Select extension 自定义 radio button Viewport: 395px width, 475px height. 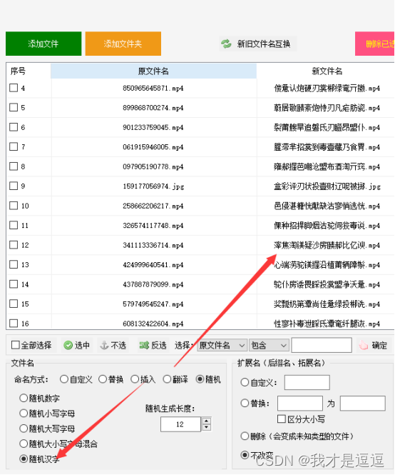coord(245,382)
